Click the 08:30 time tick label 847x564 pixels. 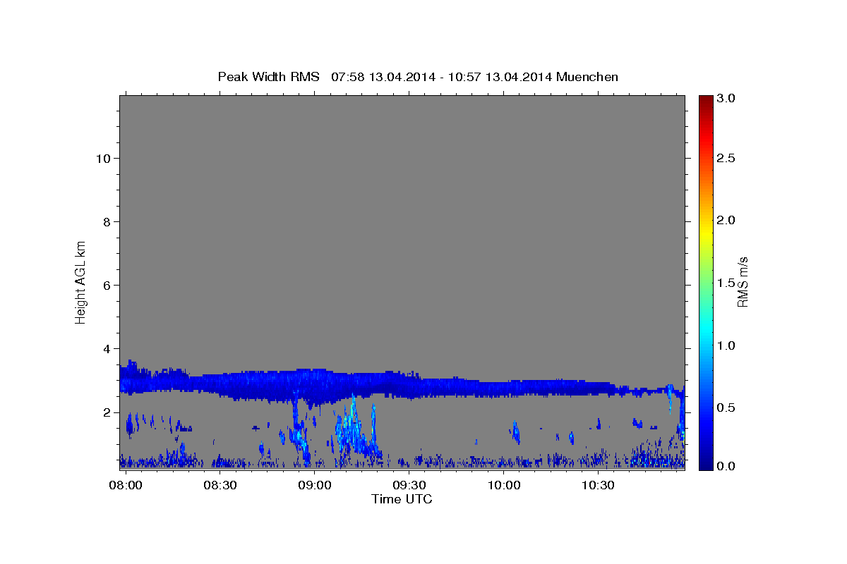coord(220,486)
